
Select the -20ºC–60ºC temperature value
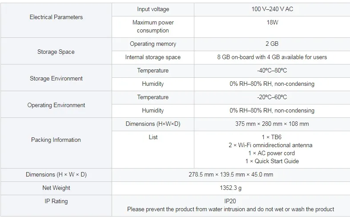point(272,97)
